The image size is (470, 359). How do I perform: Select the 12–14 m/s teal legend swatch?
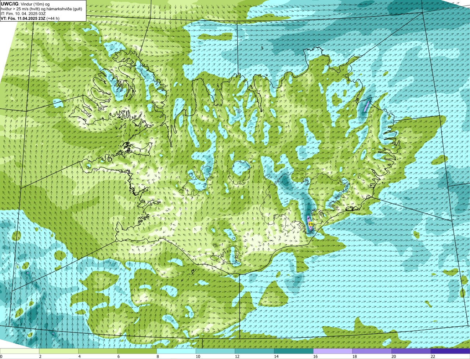(254, 351)
